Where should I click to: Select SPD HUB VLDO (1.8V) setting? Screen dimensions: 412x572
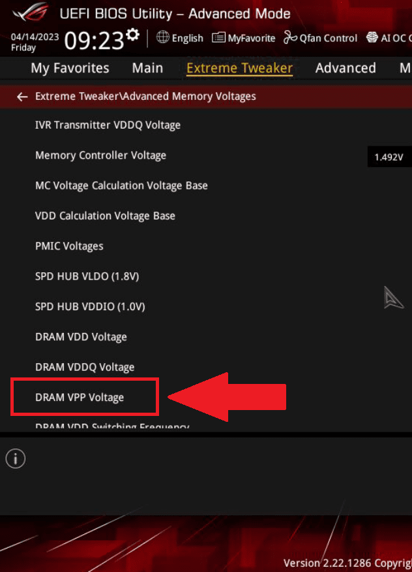click(87, 276)
